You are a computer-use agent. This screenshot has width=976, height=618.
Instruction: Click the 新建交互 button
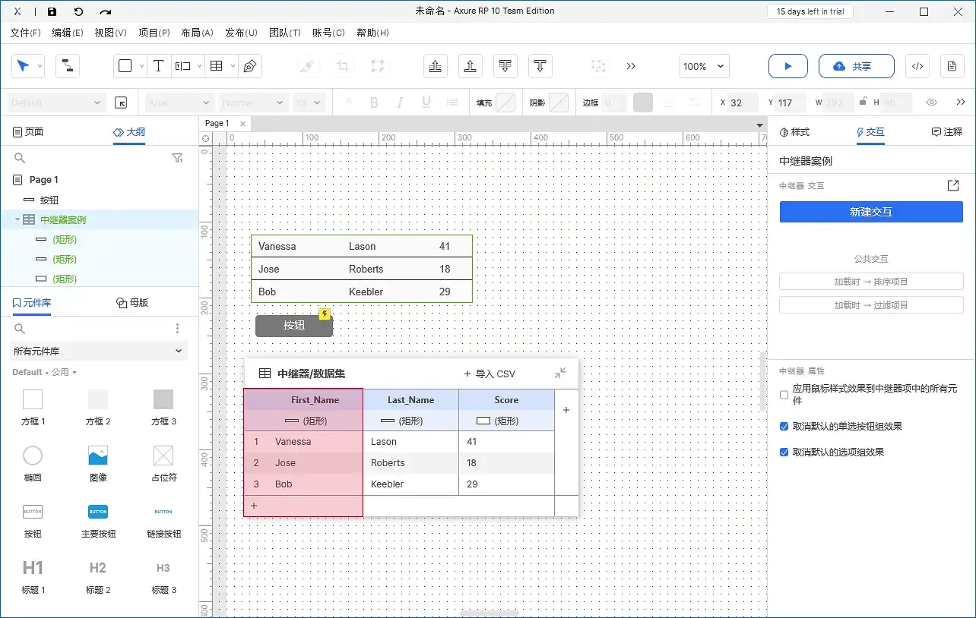tap(870, 212)
